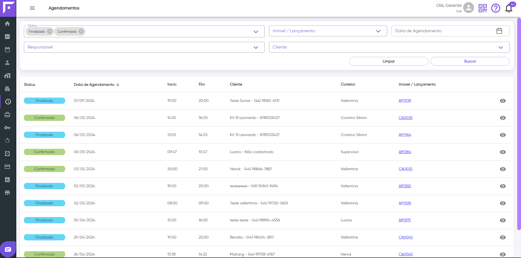Open the briefcase icon in sidebar
Image resolution: width=521 pixels, height=258 pixels.
click(x=7, y=115)
